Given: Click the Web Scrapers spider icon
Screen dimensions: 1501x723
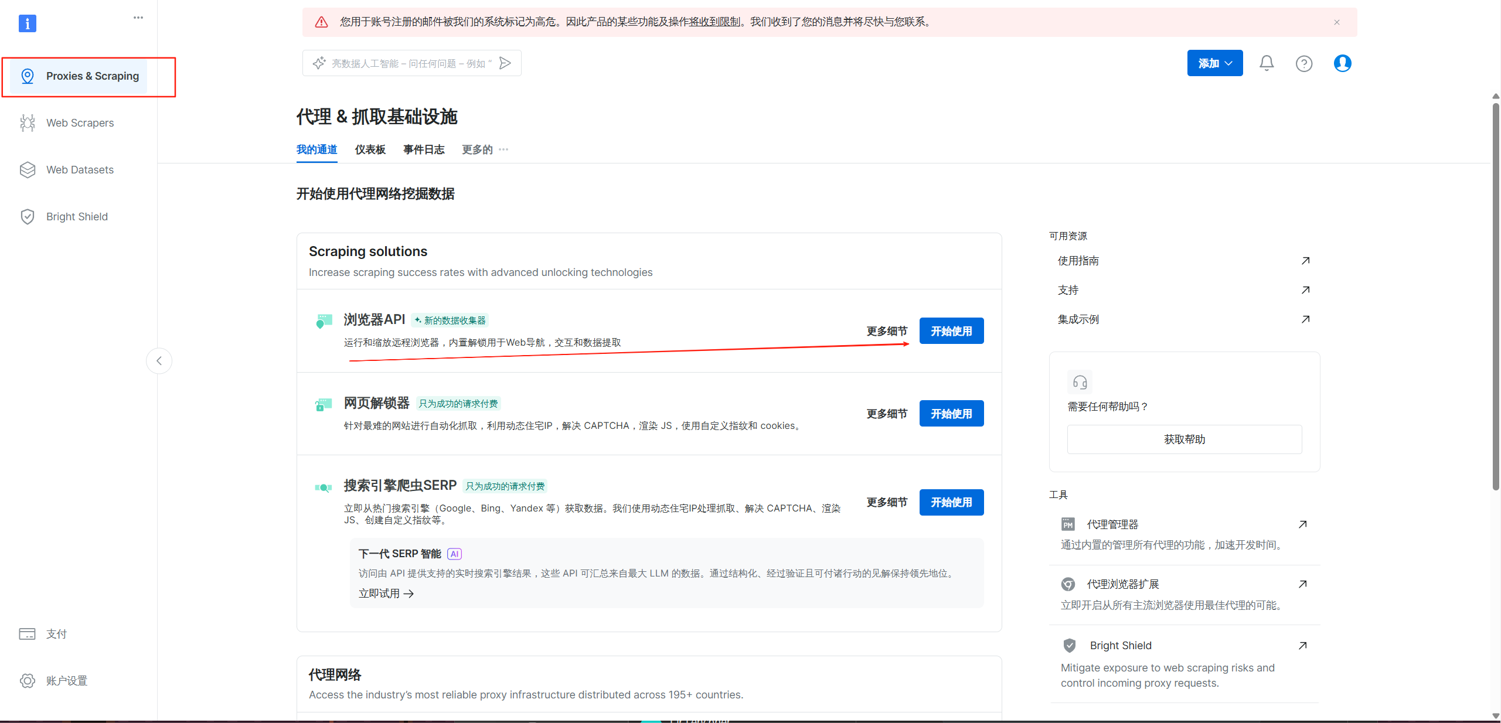Looking at the screenshot, I should click(x=28, y=123).
